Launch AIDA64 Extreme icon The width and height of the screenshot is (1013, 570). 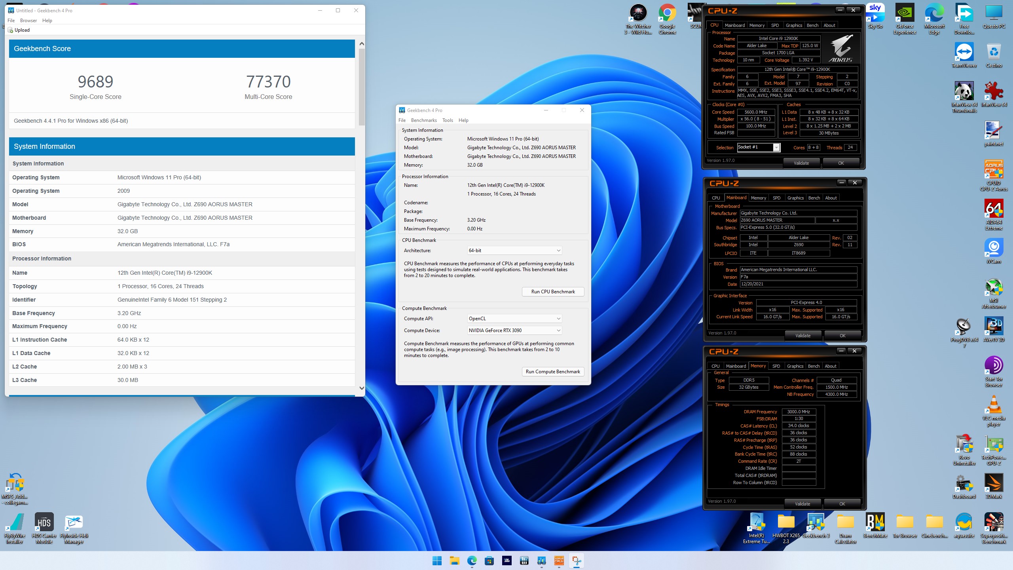[x=994, y=215]
